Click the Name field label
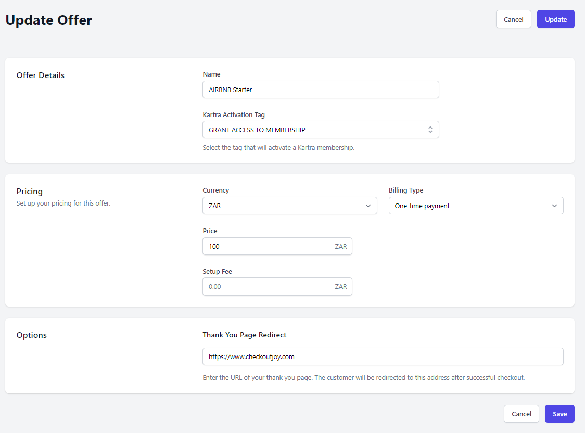 tap(211, 74)
